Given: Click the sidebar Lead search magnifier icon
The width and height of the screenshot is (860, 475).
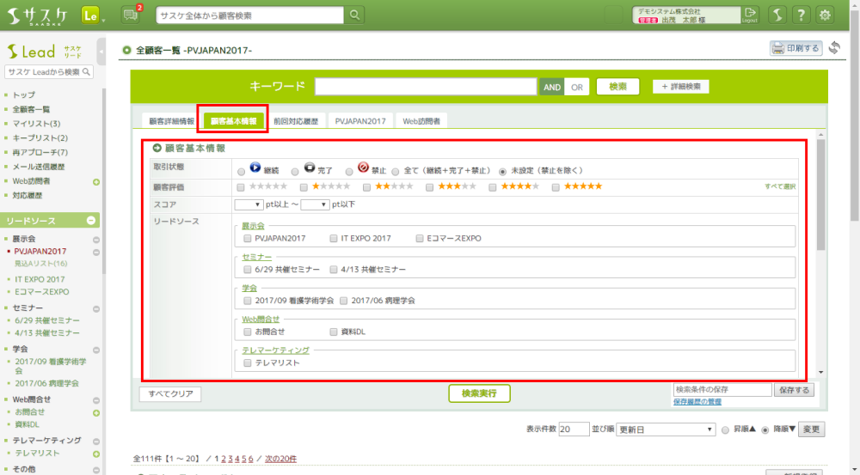Looking at the screenshot, I should (x=86, y=72).
